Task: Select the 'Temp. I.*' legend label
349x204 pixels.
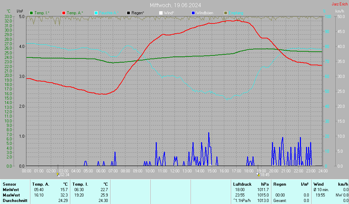Action: 42,13
